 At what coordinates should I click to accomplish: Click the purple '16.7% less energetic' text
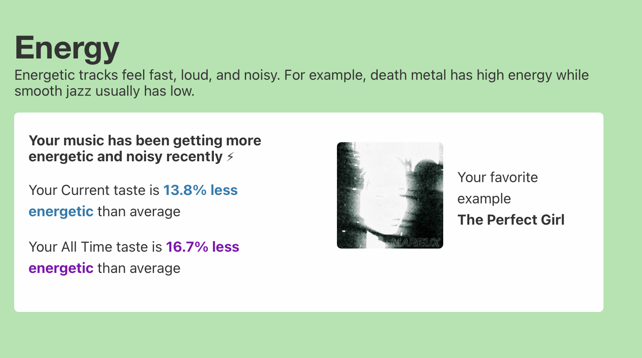[134, 257]
